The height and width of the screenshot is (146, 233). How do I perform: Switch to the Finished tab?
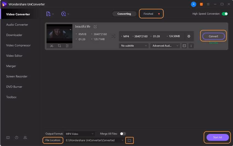tap(151, 14)
